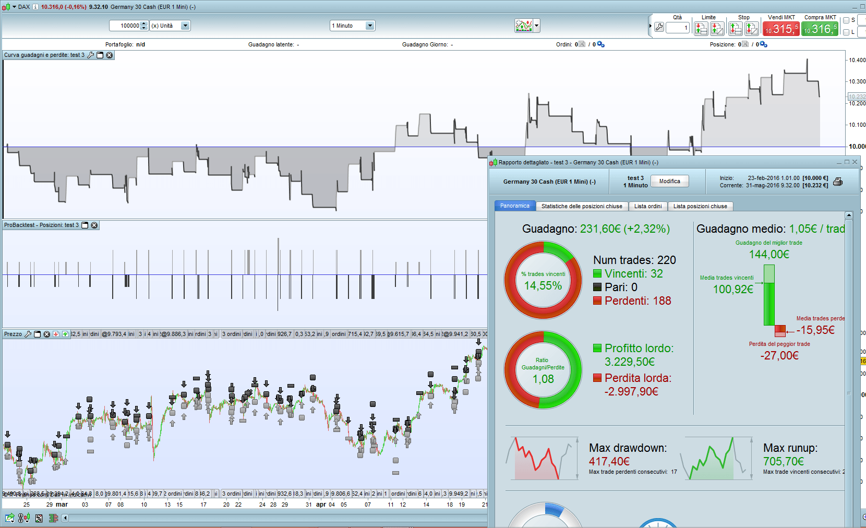The height and width of the screenshot is (528, 866).
Task: Click the 100000 units input field
Action: tap(126, 26)
